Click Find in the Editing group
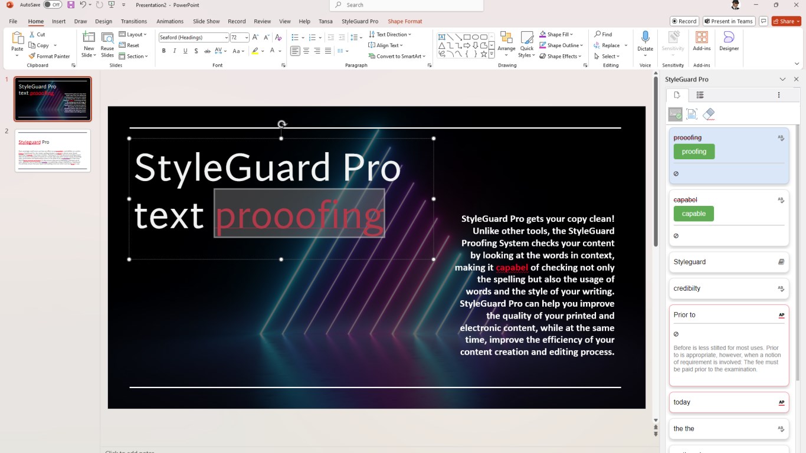 603,34
